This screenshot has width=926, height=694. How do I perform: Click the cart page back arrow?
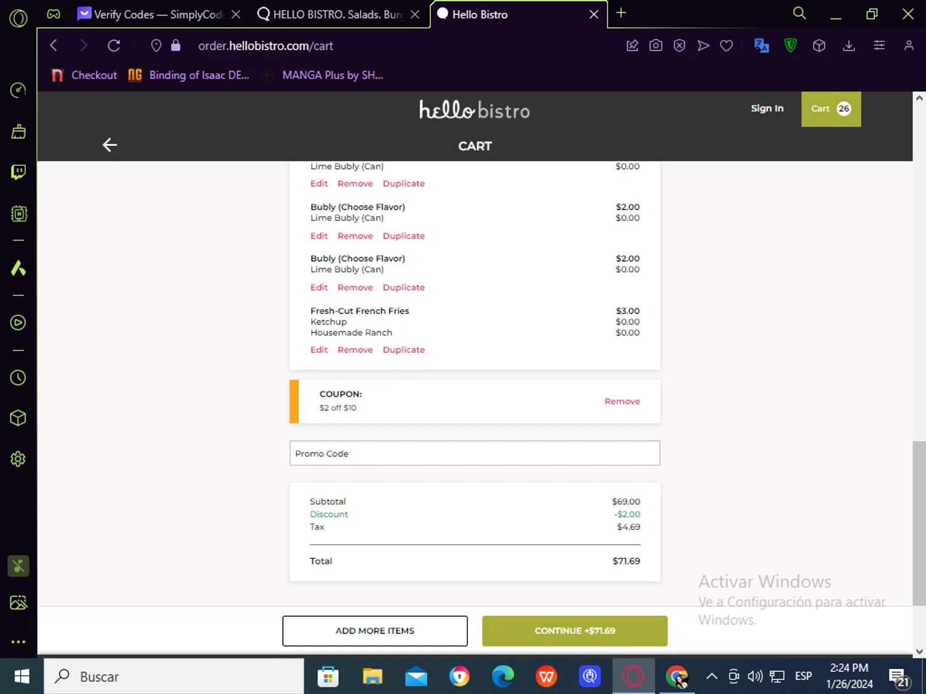(110, 145)
